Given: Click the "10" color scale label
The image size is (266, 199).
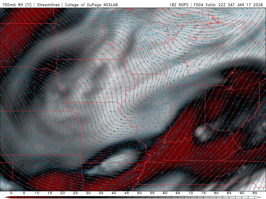Looking at the screenshot, I should coord(37,193).
